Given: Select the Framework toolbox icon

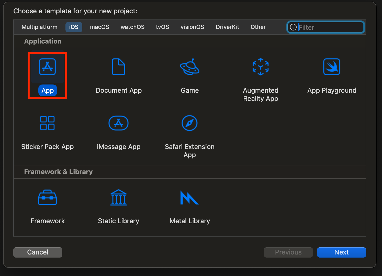Looking at the screenshot, I should pyautogui.click(x=47, y=198).
